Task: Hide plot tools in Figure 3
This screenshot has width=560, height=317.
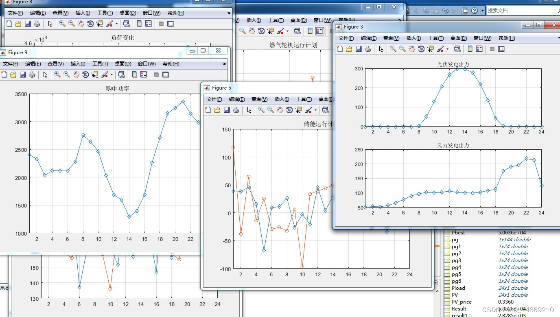Action: (492, 49)
